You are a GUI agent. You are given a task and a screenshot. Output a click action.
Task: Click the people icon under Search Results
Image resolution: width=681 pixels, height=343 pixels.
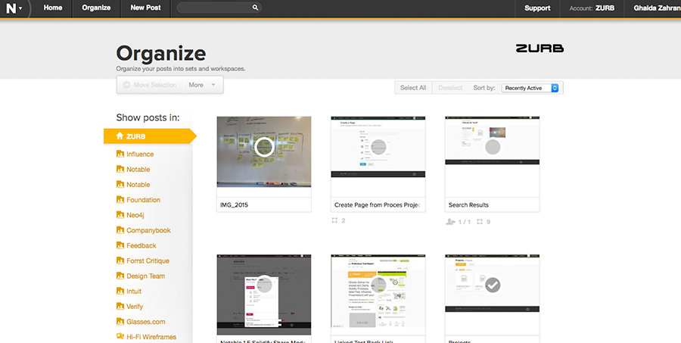tap(450, 222)
